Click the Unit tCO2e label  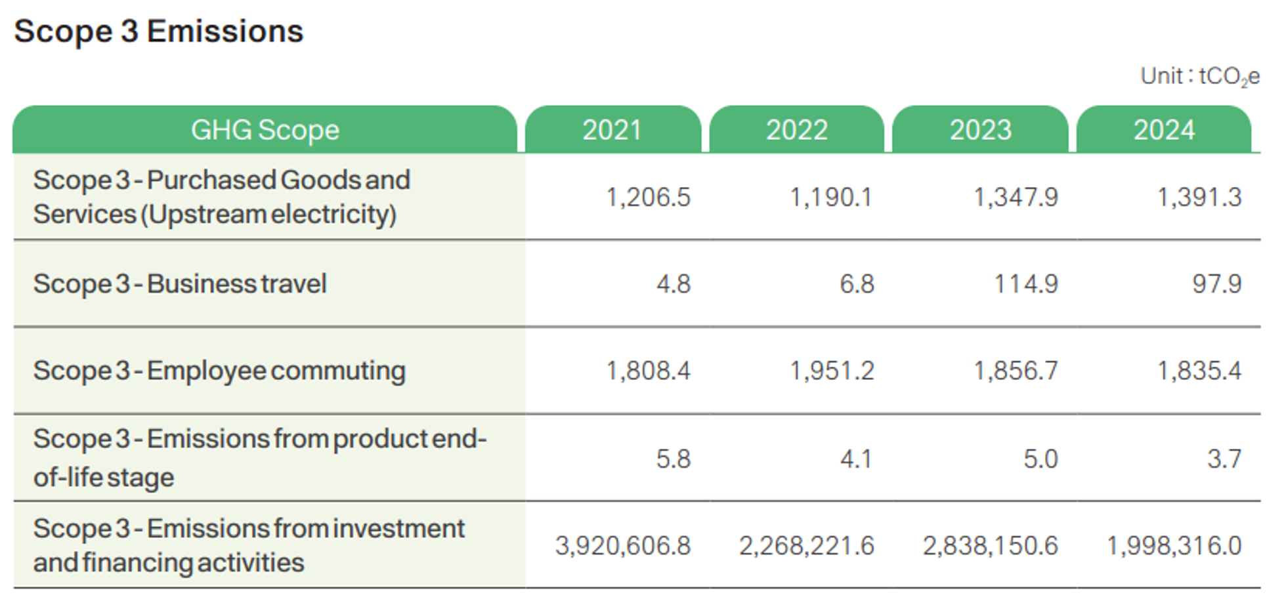tap(1199, 77)
